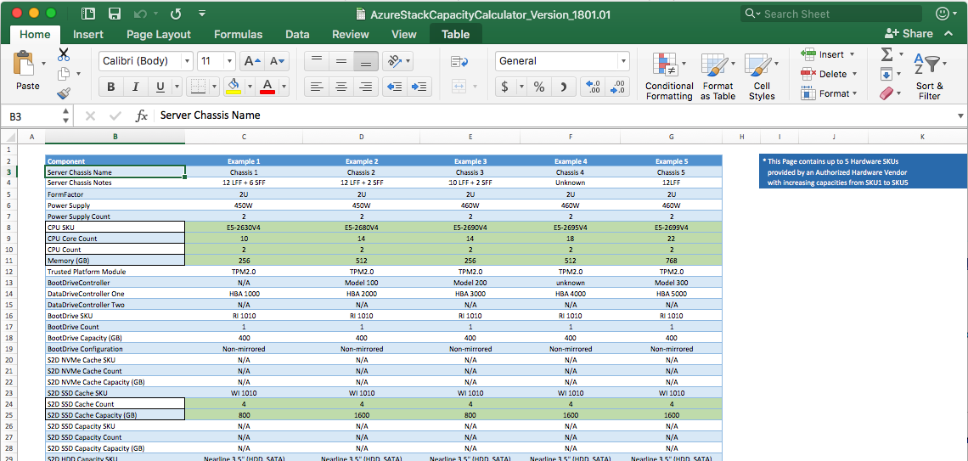Image resolution: width=968 pixels, height=461 pixels.
Task: Click the AutoSum sigma icon
Action: point(886,54)
